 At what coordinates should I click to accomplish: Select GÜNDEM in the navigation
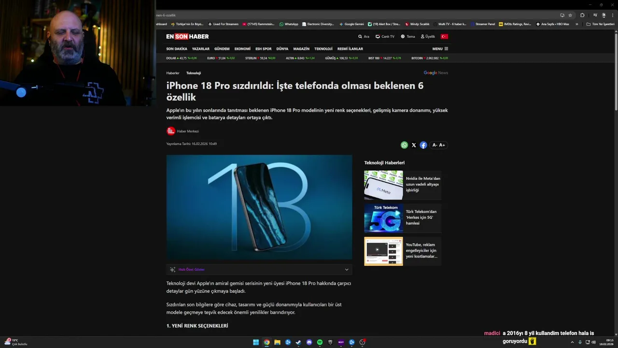point(222,49)
